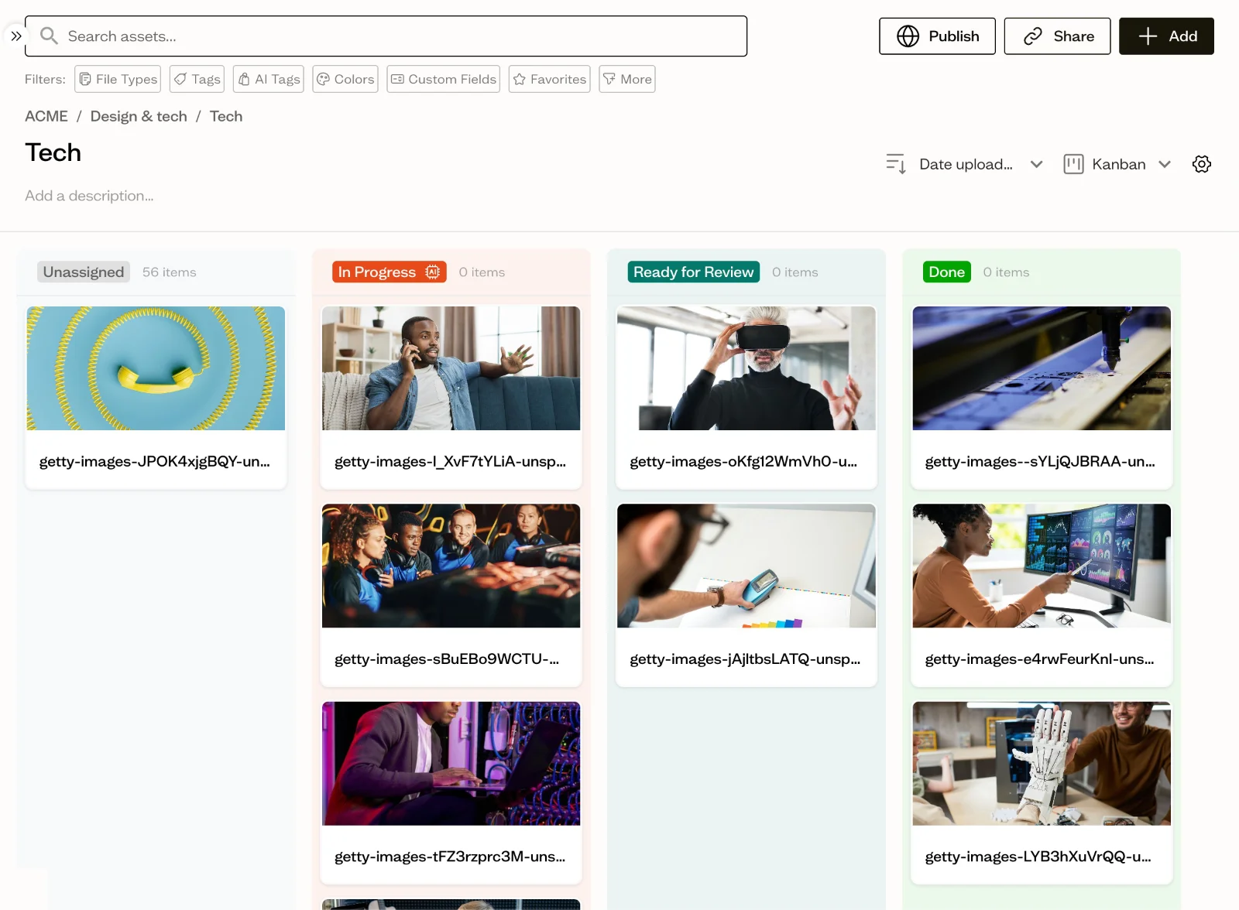Click the Favorites star icon
Image resolution: width=1239 pixels, height=910 pixels.
tap(519, 79)
